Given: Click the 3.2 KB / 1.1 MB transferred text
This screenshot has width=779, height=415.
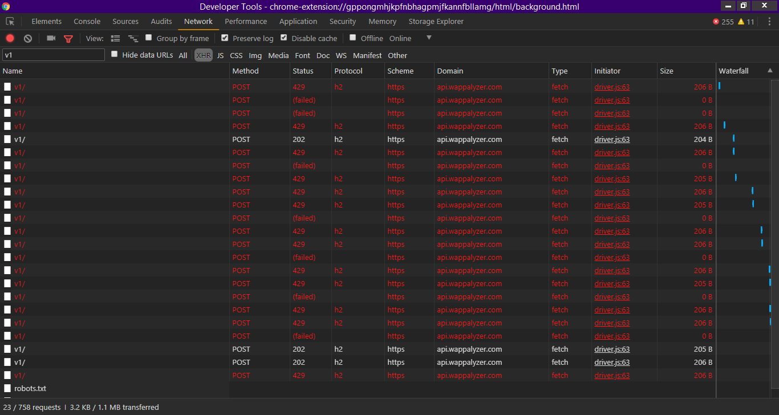Looking at the screenshot, I should pyautogui.click(x=115, y=407).
